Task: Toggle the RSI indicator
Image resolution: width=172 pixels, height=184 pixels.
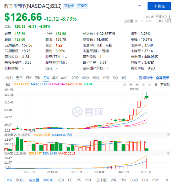Action: point(123,180)
